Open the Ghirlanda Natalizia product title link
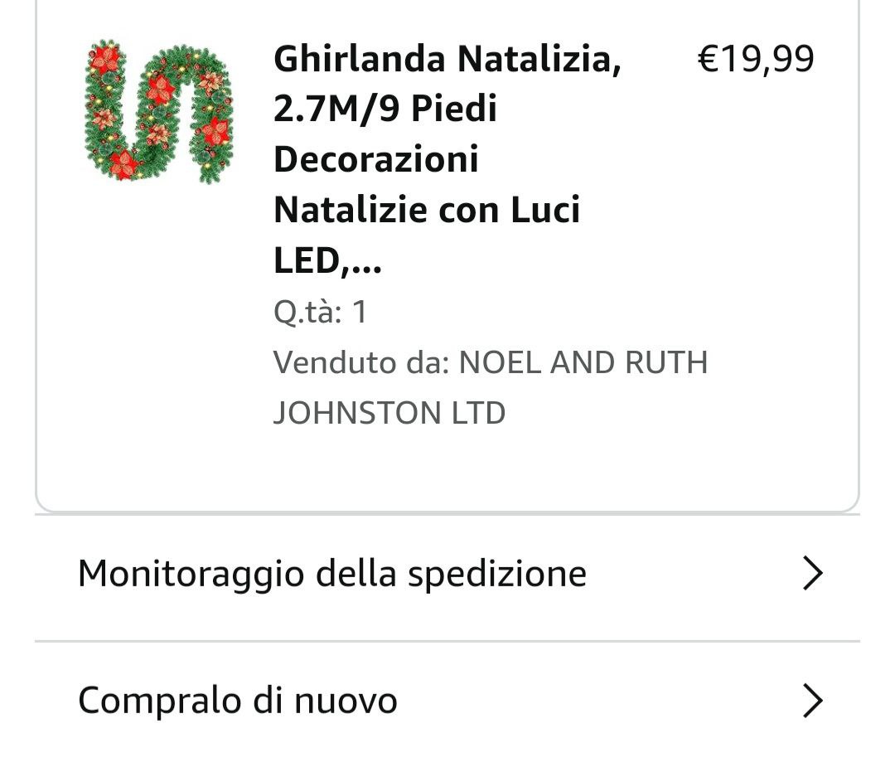This screenshot has height=767, width=895. [447, 60]
